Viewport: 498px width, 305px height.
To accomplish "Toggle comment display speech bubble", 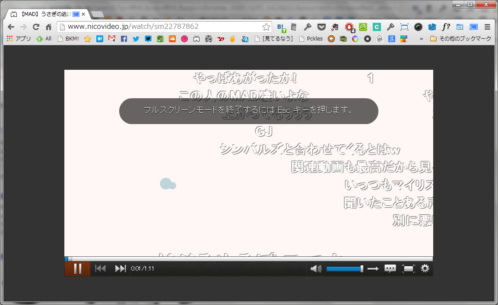I will (x=390, y=269).
